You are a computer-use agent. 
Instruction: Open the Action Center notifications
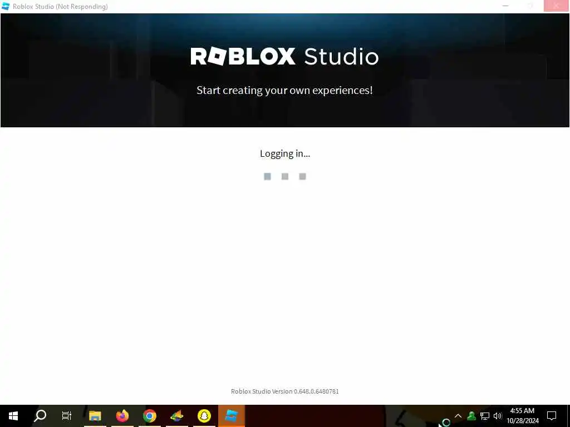coord(552,416)
